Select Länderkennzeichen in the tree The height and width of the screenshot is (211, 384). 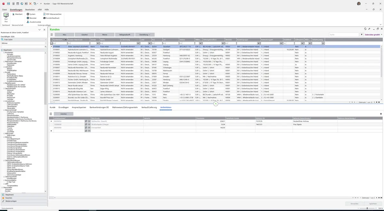point(14,56)
